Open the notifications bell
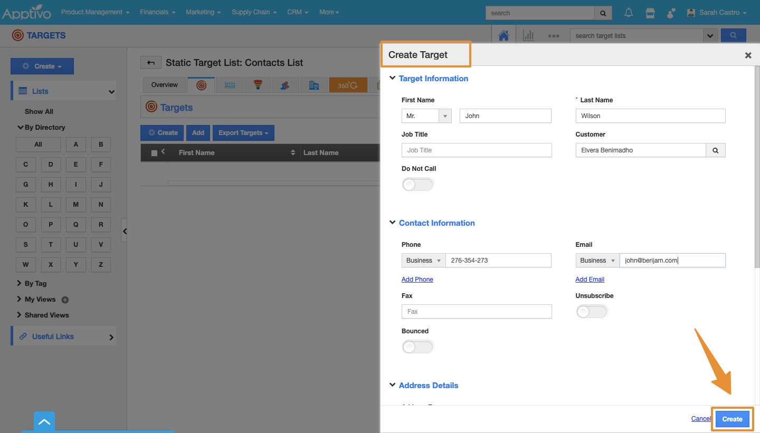This screenshot has height=433, width=760. 629,13
